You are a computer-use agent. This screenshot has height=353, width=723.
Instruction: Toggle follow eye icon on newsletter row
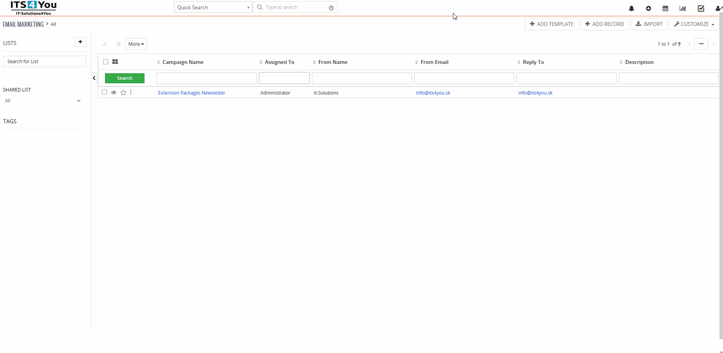114,93
